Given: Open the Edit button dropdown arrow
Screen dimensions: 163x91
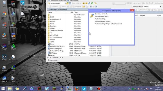Looking at the screenshot, I should (66, 7).
